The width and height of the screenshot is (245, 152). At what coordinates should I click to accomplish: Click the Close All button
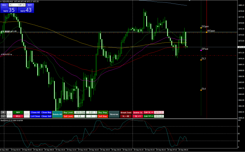(35, 112)
